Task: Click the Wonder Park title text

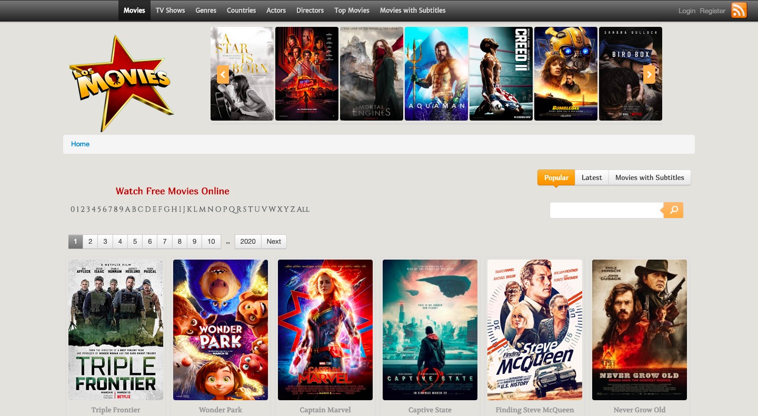Action: pyautogui.click(x=221, y=410)
